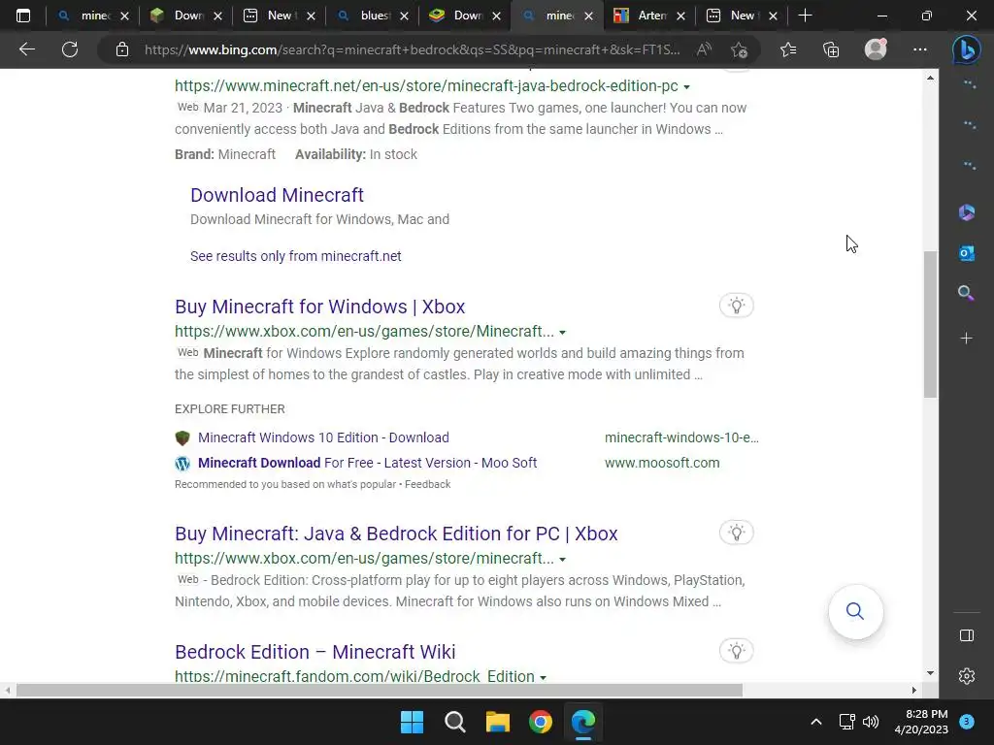Show hidden system tray icons
Screen dimensions: 994x745
(815, 722)
